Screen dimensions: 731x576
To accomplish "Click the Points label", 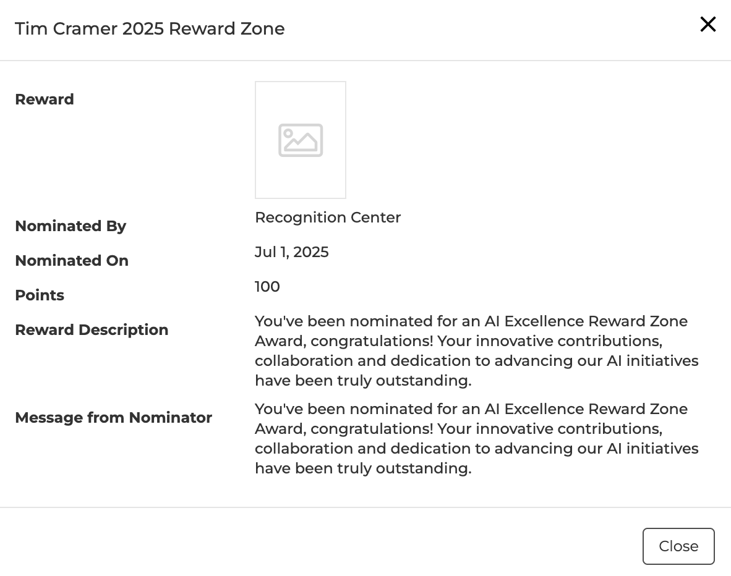I will (x=39, y=295).
